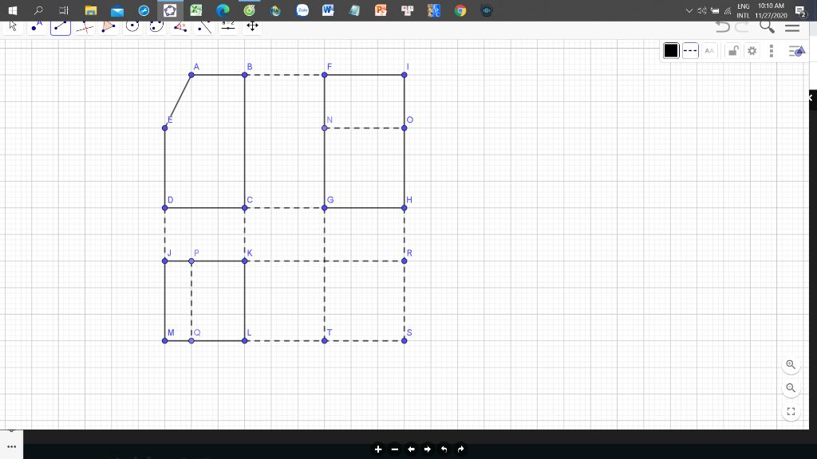Zoom in with the magnifier plus button

point(791,365)
